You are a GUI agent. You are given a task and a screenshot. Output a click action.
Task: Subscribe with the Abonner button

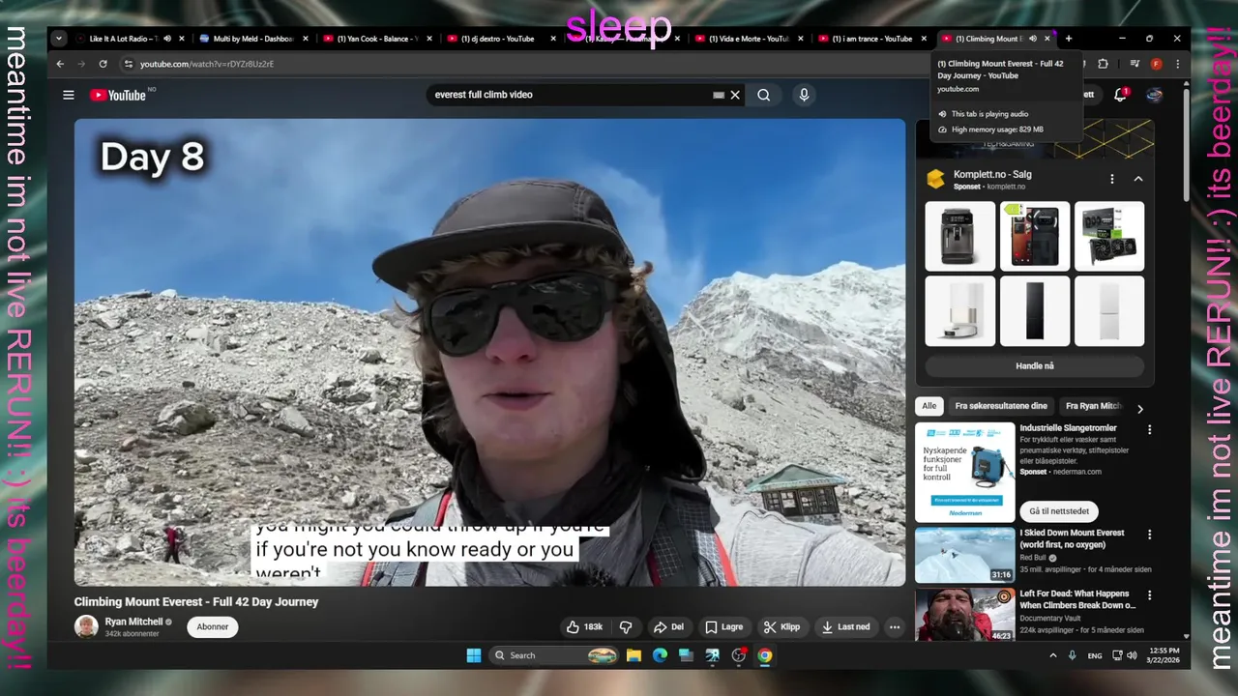point(213,626)
